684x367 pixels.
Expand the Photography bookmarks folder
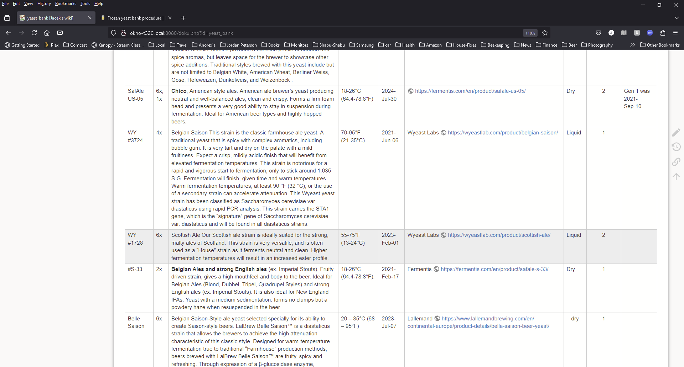pos(597,45)
